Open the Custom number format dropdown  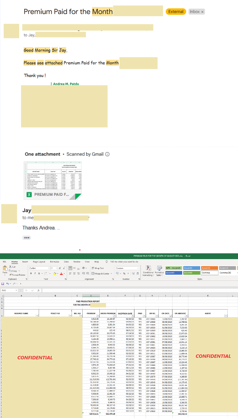coord(138,268)
